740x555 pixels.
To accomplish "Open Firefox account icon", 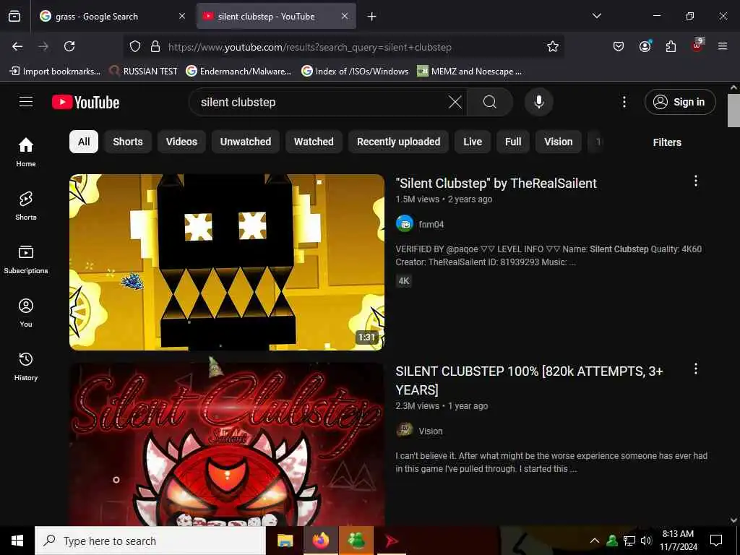I will 645,46.
